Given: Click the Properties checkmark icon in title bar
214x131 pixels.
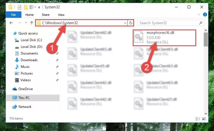Looking at the screenshot, I should click(x=19, y=7).
